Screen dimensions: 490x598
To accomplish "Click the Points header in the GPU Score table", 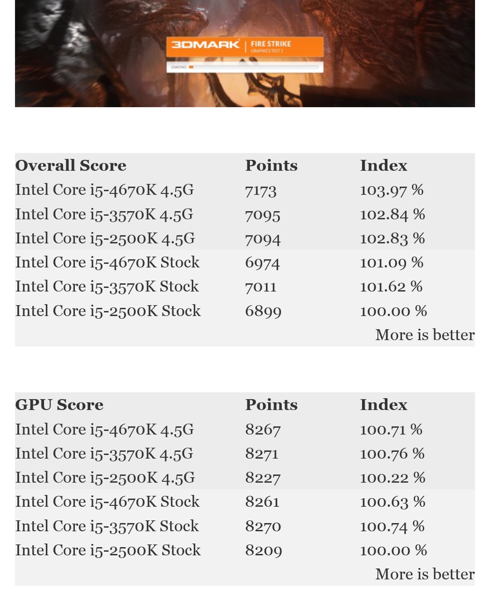I will 271,405.
